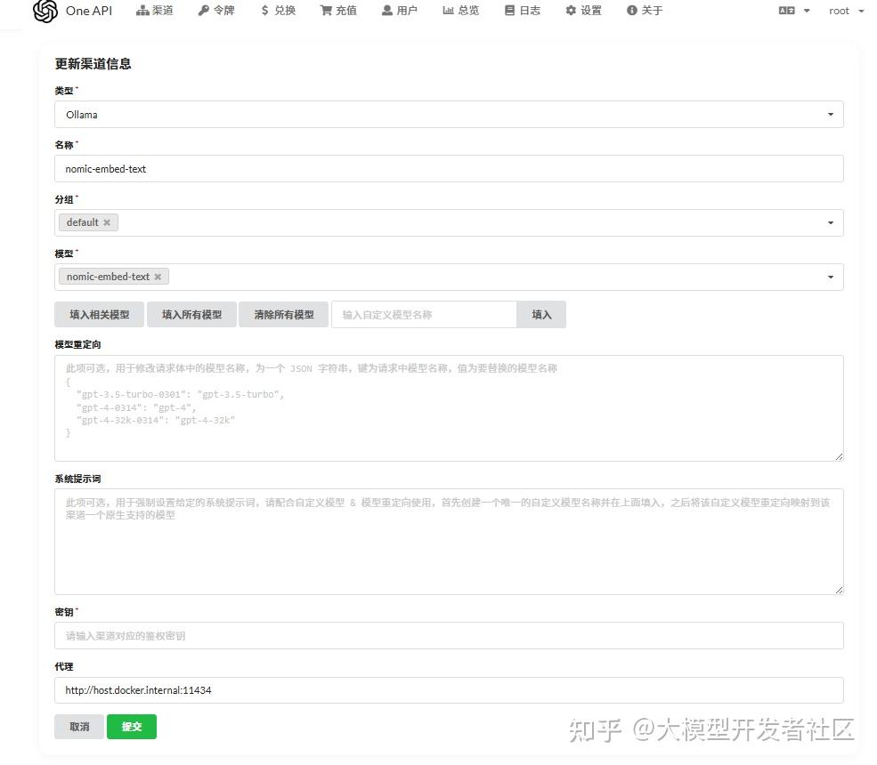The height and width of the screenshot is (765, 877).
Task: Grab the system prompt textarea resize handle
Action: tap(839, 590)
